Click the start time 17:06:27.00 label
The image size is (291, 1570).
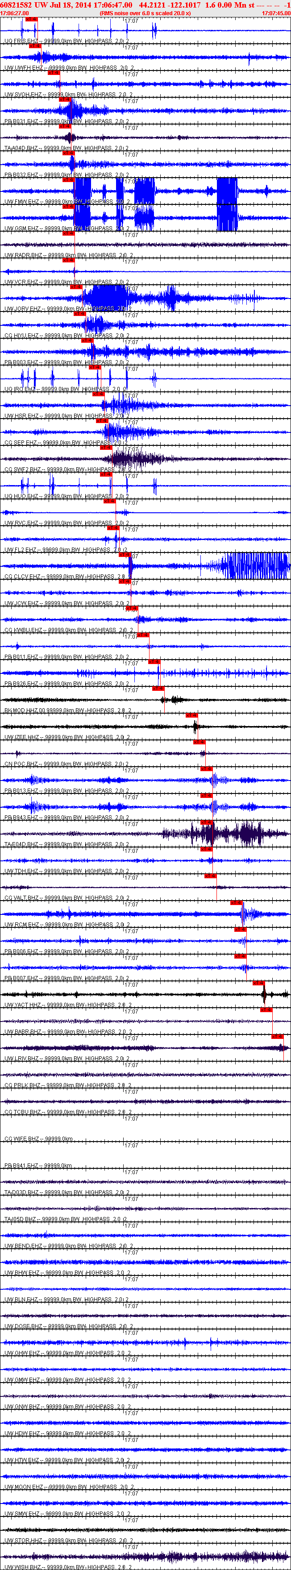pyautogui.click(x=15, y=13)
